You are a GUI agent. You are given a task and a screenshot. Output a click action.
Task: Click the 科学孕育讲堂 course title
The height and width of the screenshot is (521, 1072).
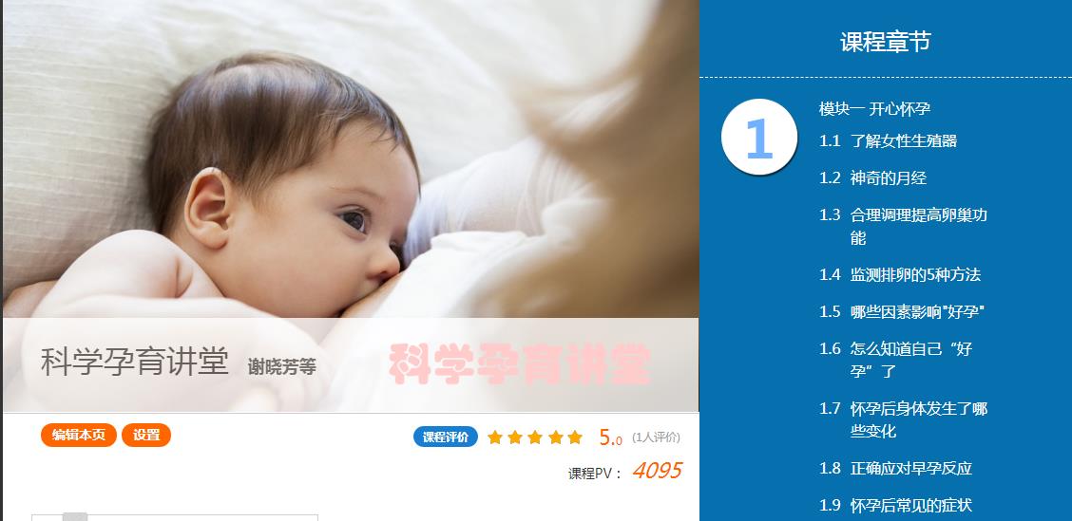coord(135,362)
